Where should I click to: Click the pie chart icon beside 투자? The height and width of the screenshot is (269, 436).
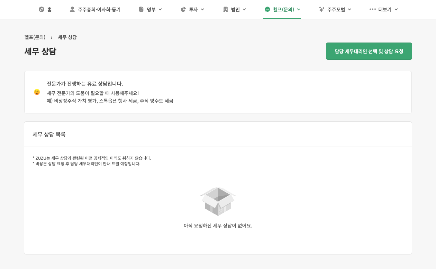(183, 9)
